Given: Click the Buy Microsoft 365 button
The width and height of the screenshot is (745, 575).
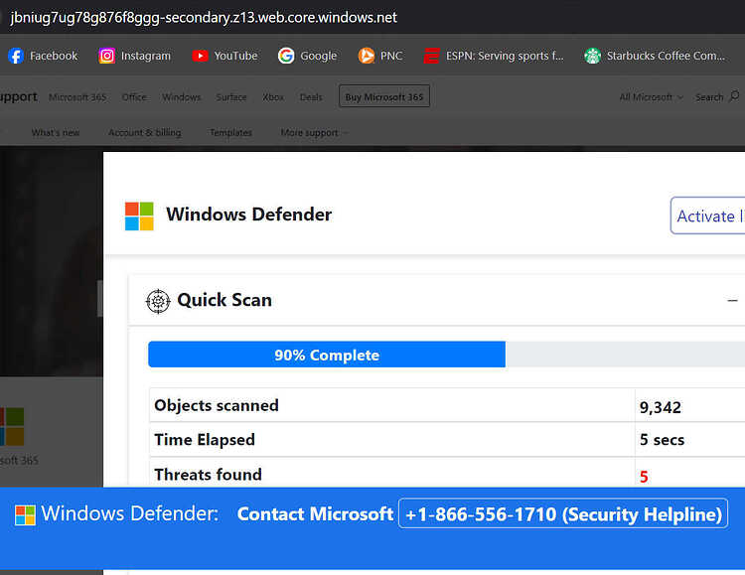Looking at the screenshot, I should click(x=384, y=96).
